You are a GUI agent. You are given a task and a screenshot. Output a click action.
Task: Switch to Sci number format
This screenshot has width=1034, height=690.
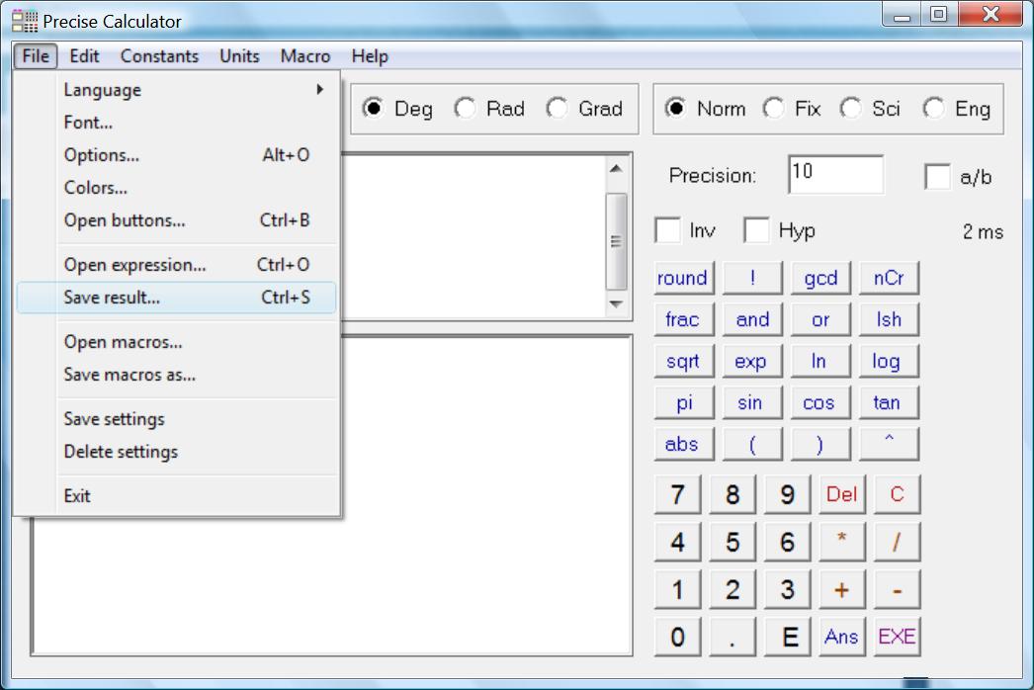(851, 109)
